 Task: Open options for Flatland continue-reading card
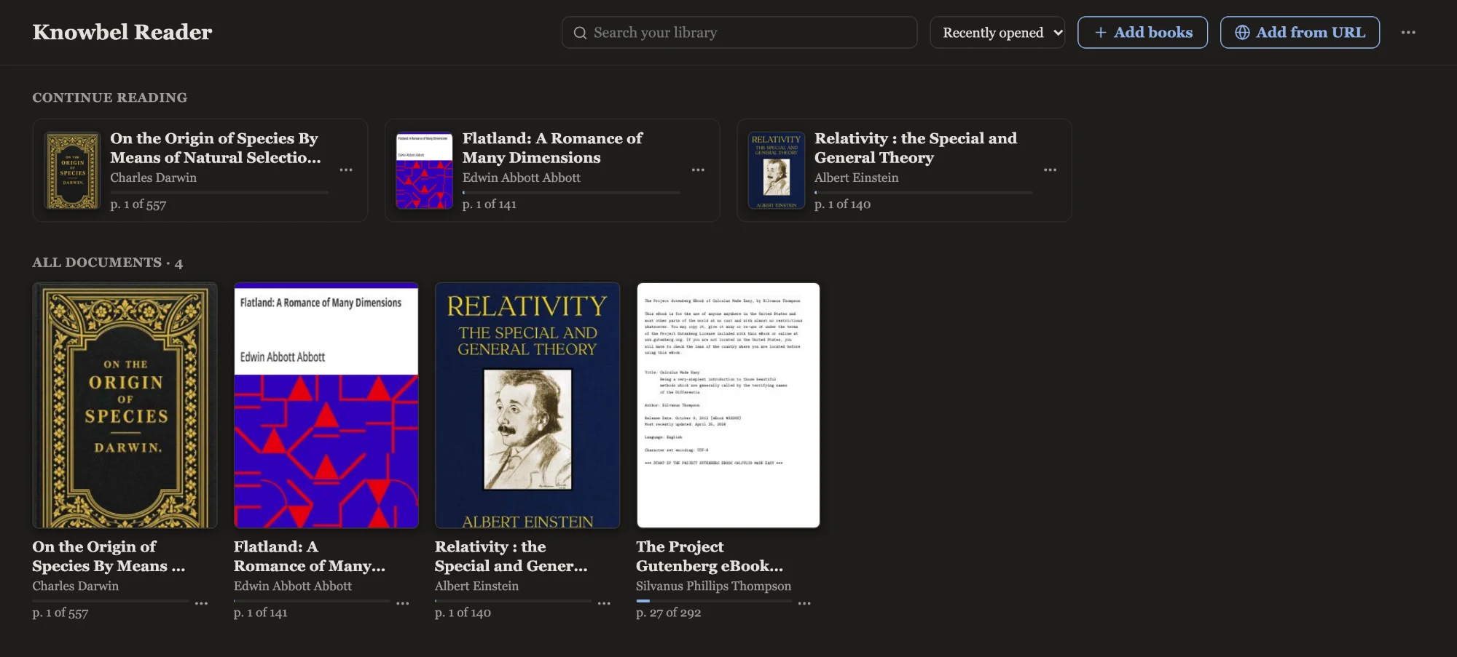698,170
